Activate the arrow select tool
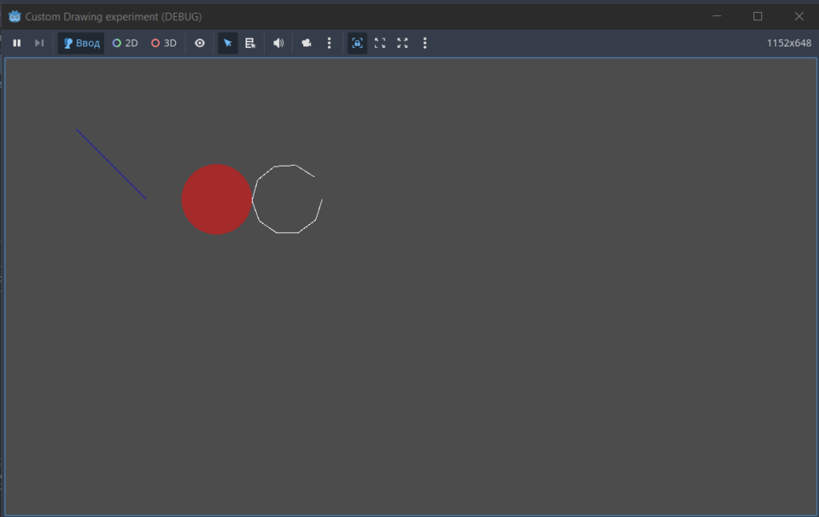 [x=228, y=43]
